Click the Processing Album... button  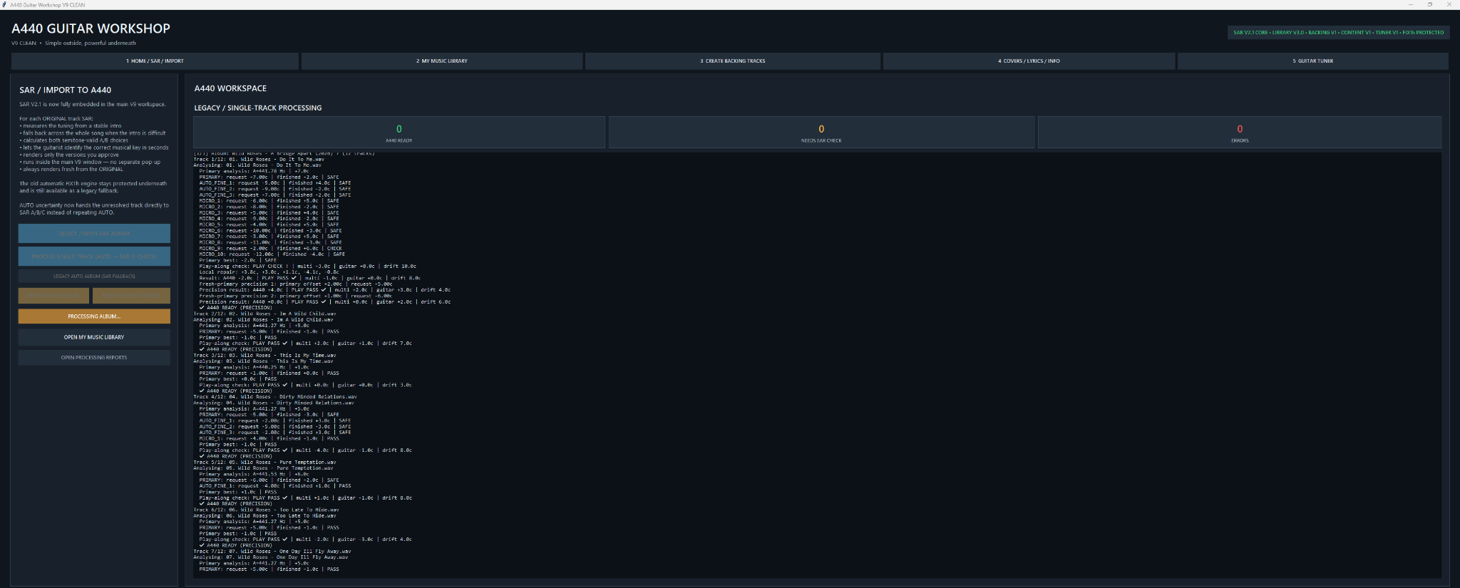click(94, 316)
